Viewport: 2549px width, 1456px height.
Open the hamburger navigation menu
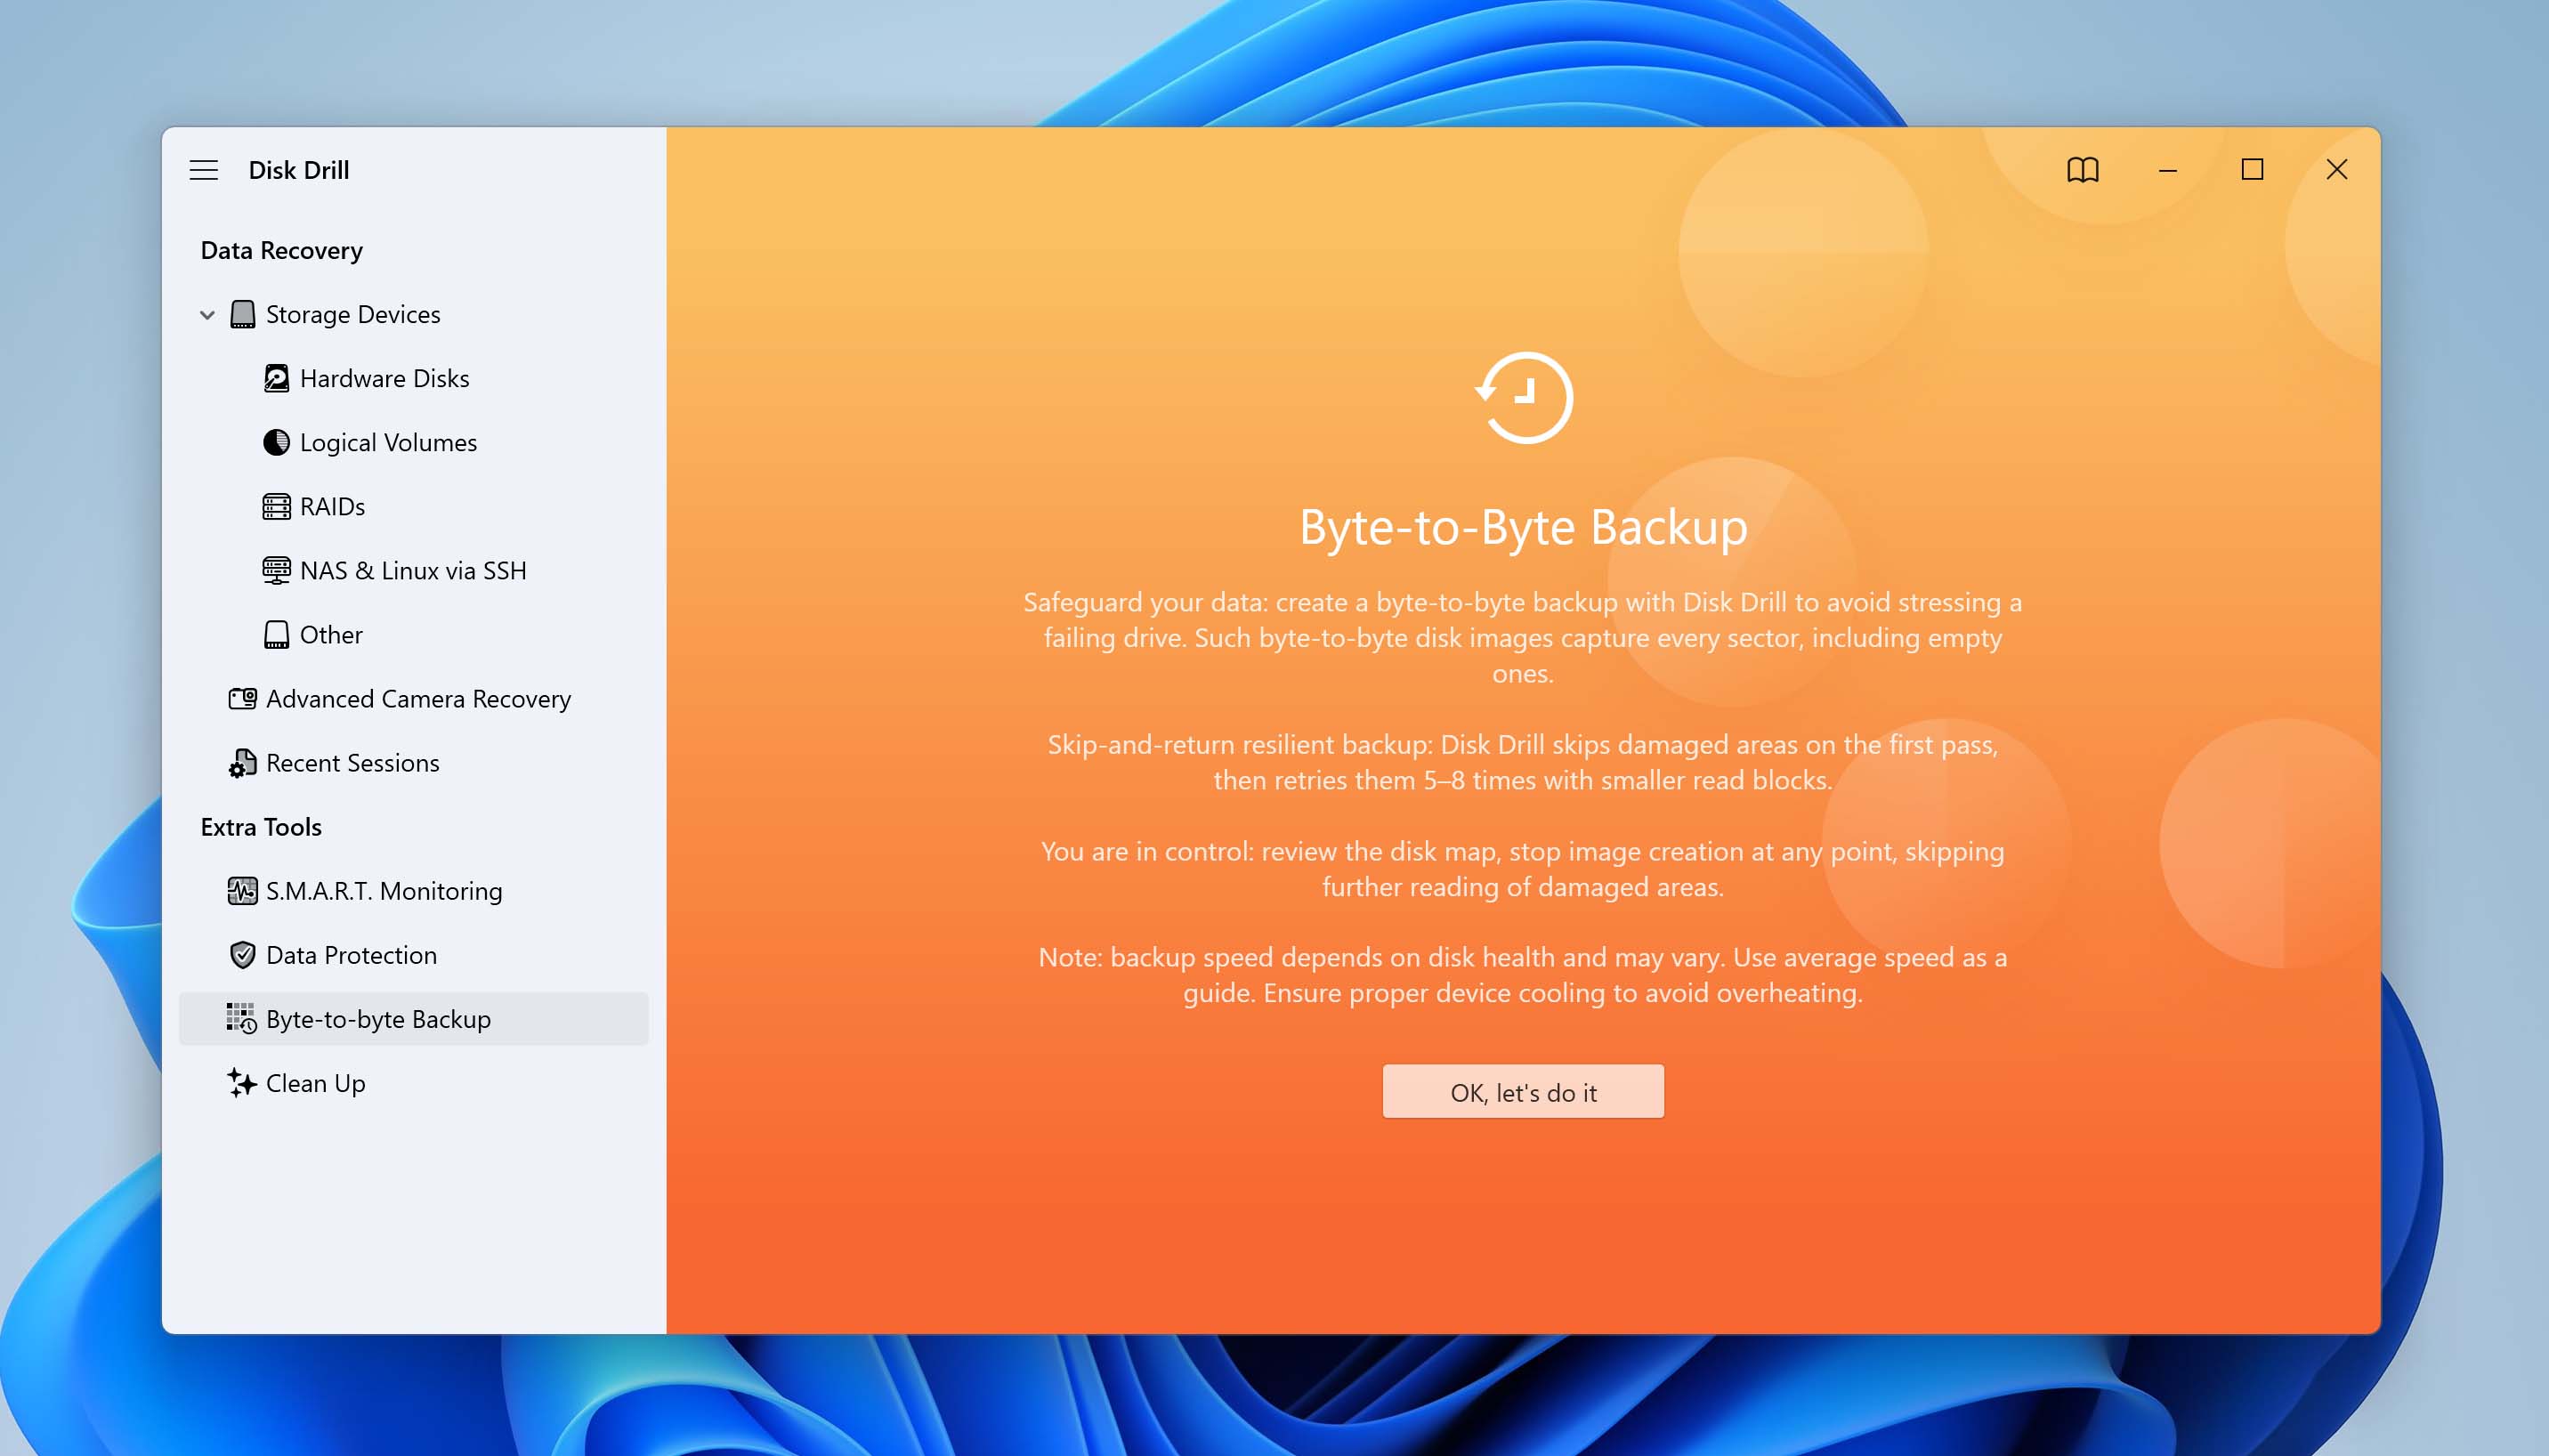[204, 170]
